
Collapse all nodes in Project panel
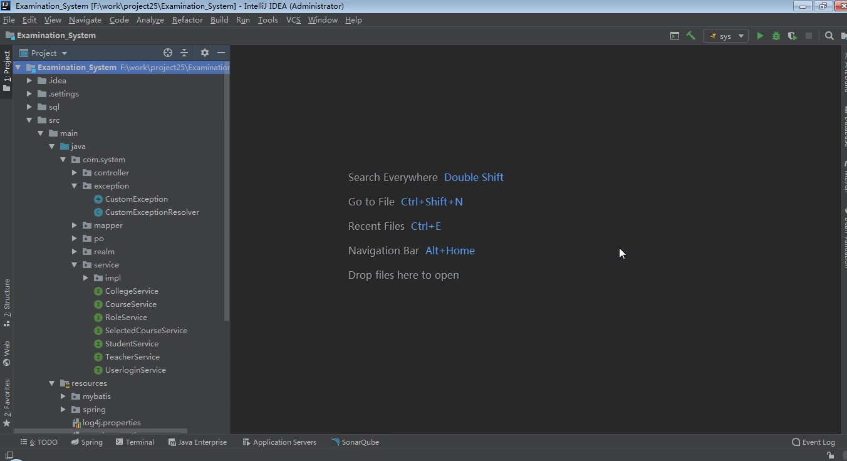click(184, 53)
